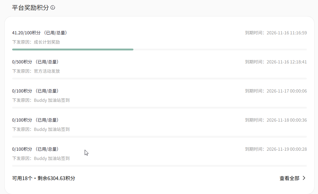The width and height of the screenshot is (318, 194).
Task: Select the 成长计划奖励 reason text
Action: [x=47, y=42]
